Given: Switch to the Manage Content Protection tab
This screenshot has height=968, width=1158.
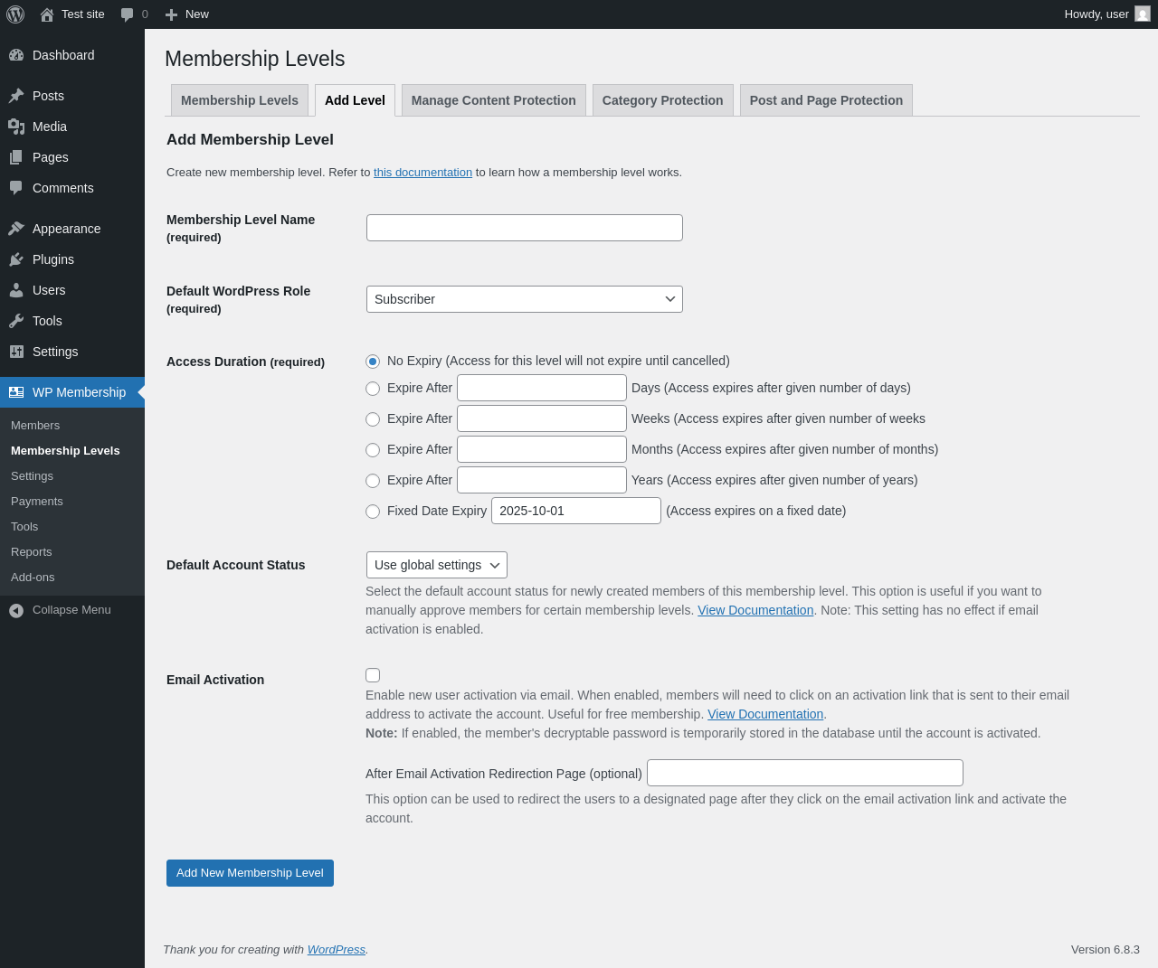Looking at the screenshot, I should tap(493, 100).
